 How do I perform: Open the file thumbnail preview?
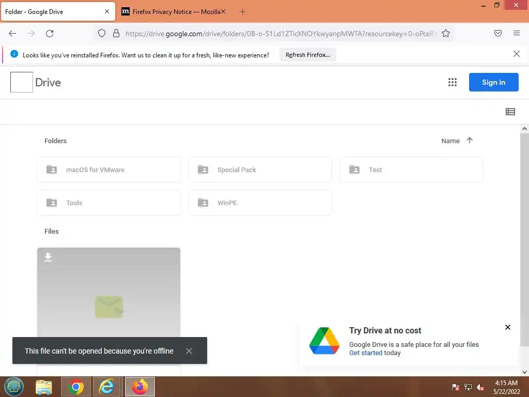pos(108,293)
